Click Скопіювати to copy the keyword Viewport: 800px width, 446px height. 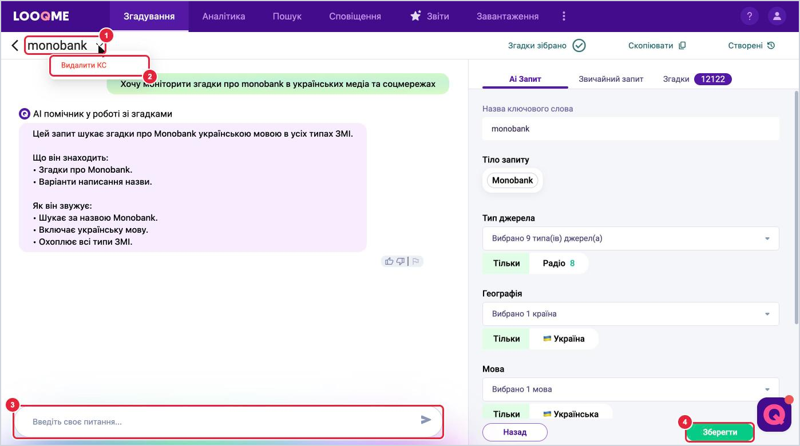tap(657, 46)
